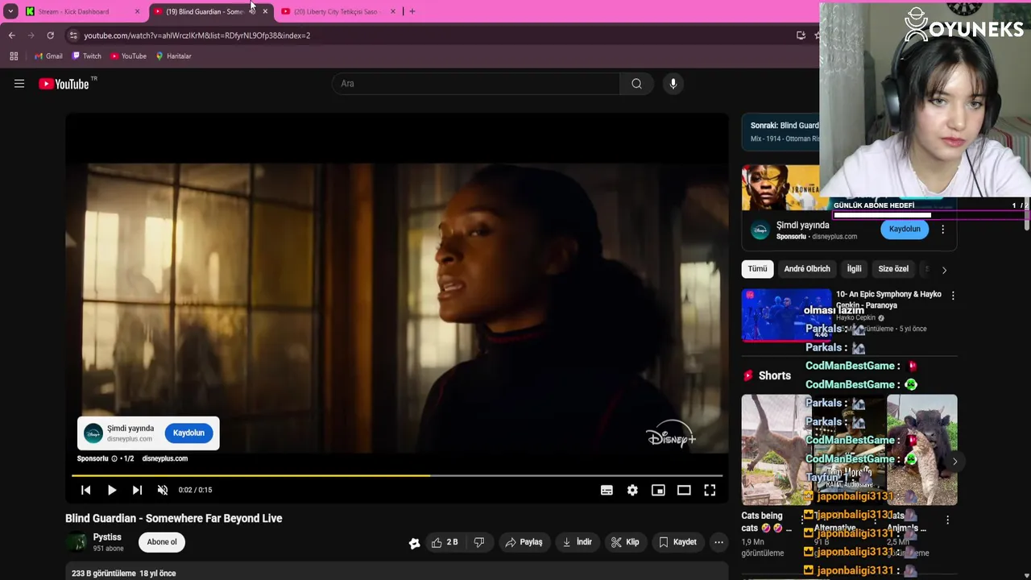Create a clip with Klip
1031x580 pixels.
tap(625, 542)
